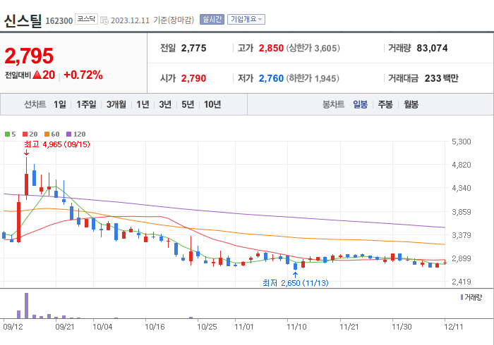
Task: Select the 1년 line chart tab
Action: click(143, 104)
